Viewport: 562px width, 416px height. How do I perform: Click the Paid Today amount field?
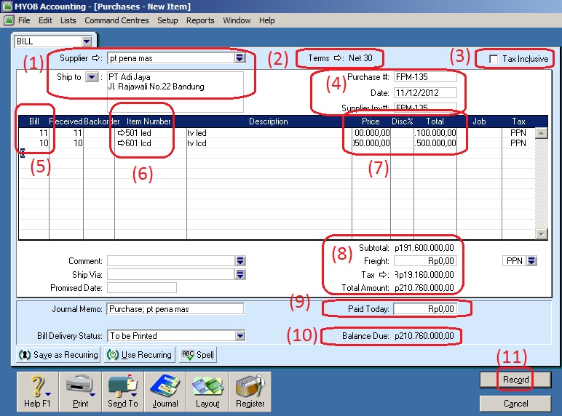tap(425, 309)
